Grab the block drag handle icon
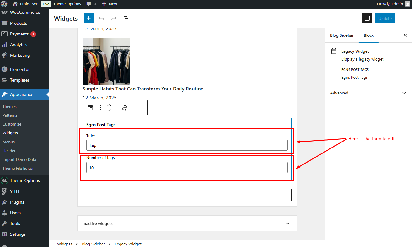This screenshot has width=412, height=247. tap(100, 108)
